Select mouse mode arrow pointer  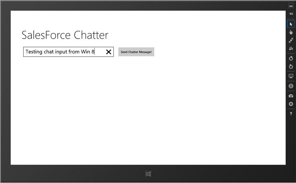pyautogui.click(x=291, y=24)
